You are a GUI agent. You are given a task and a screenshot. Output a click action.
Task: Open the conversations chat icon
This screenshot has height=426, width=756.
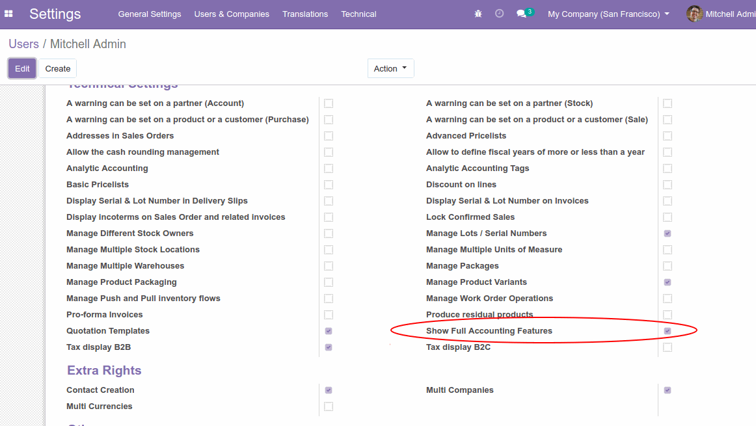click(x=521, y=14)
